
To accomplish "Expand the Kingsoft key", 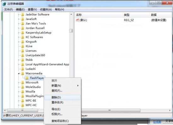I will coord(19,42).
